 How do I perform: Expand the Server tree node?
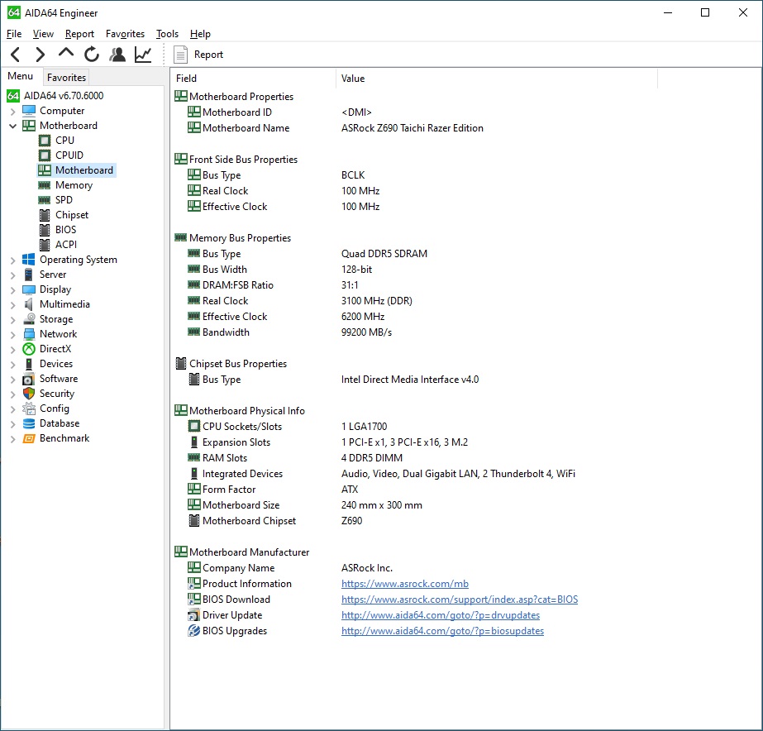[x=13, y=275]
